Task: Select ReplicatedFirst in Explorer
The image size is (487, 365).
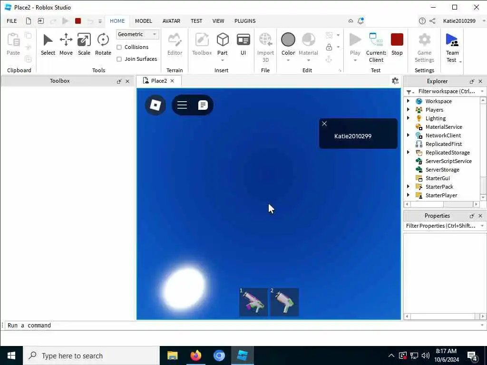Action: click(443, 144)
